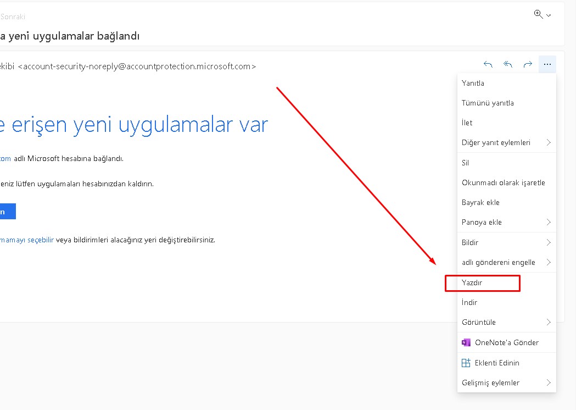Expand the Panoya ekle submenu chevron

pos(549,222)
